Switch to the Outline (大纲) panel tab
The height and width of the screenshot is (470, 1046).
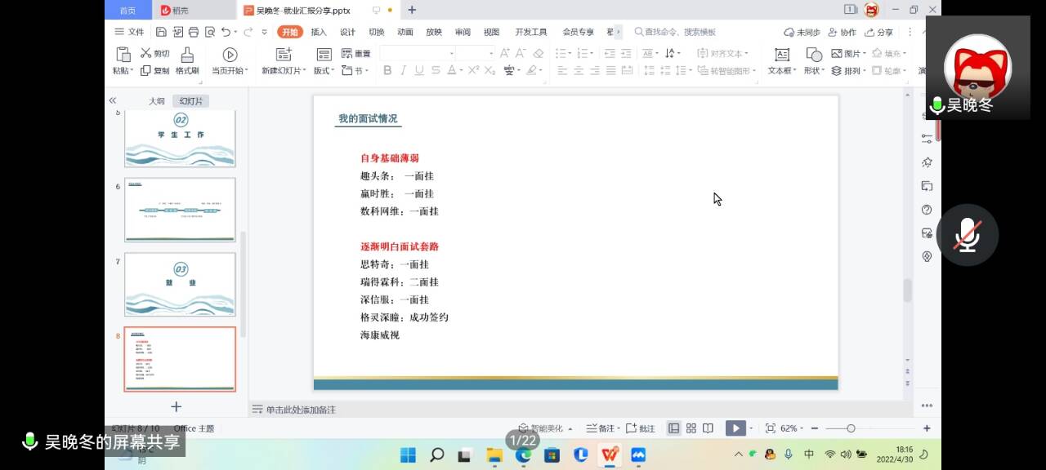(x=156, y=101)
